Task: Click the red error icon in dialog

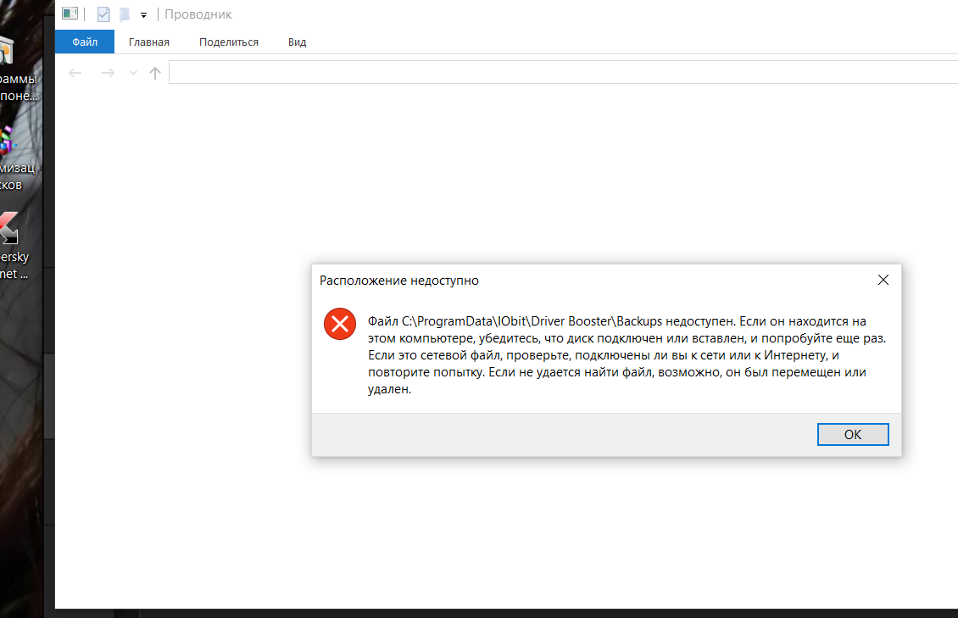Action: (340, 323)
